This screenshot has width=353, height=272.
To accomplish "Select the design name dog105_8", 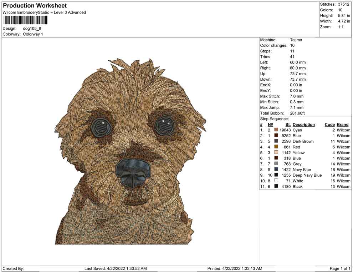I will (32, 29).
